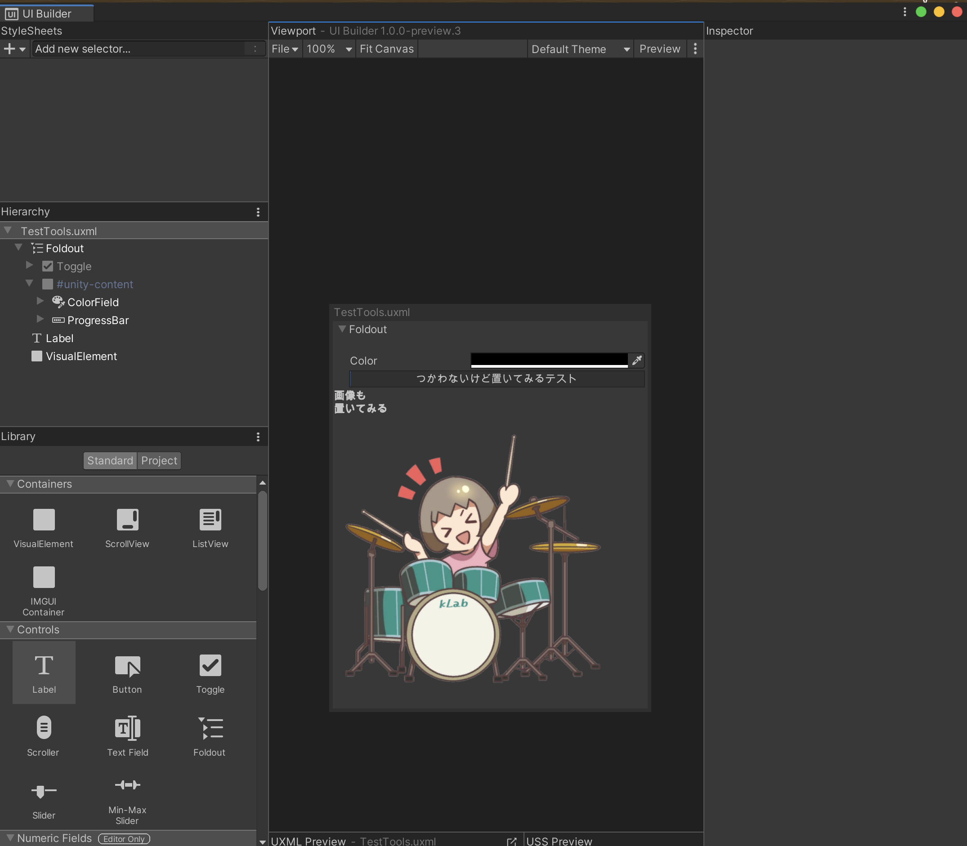967x846 pixels.
Task: Expand the Toggle node in Hierarchy
Action: click(x=29, y=265)
